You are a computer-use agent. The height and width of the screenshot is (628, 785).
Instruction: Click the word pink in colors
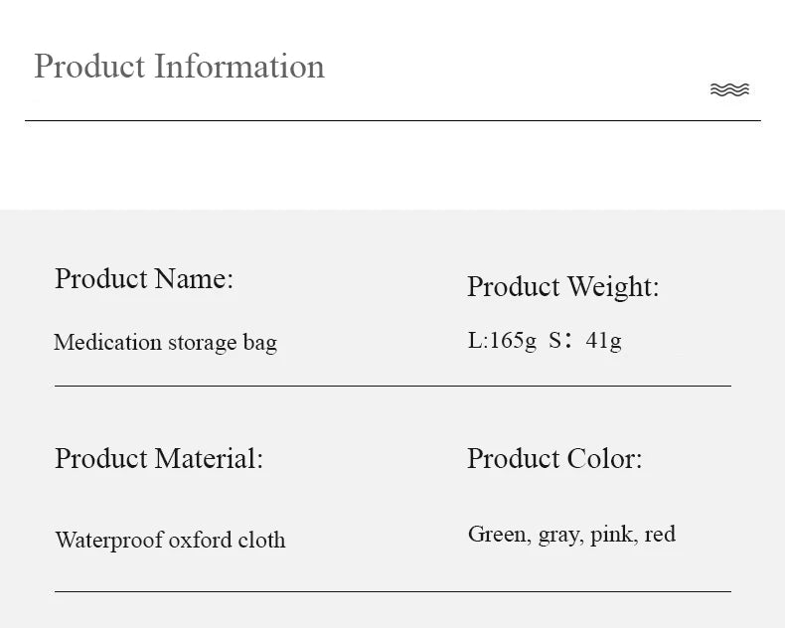pyautogui.click(x=611, y=535)
